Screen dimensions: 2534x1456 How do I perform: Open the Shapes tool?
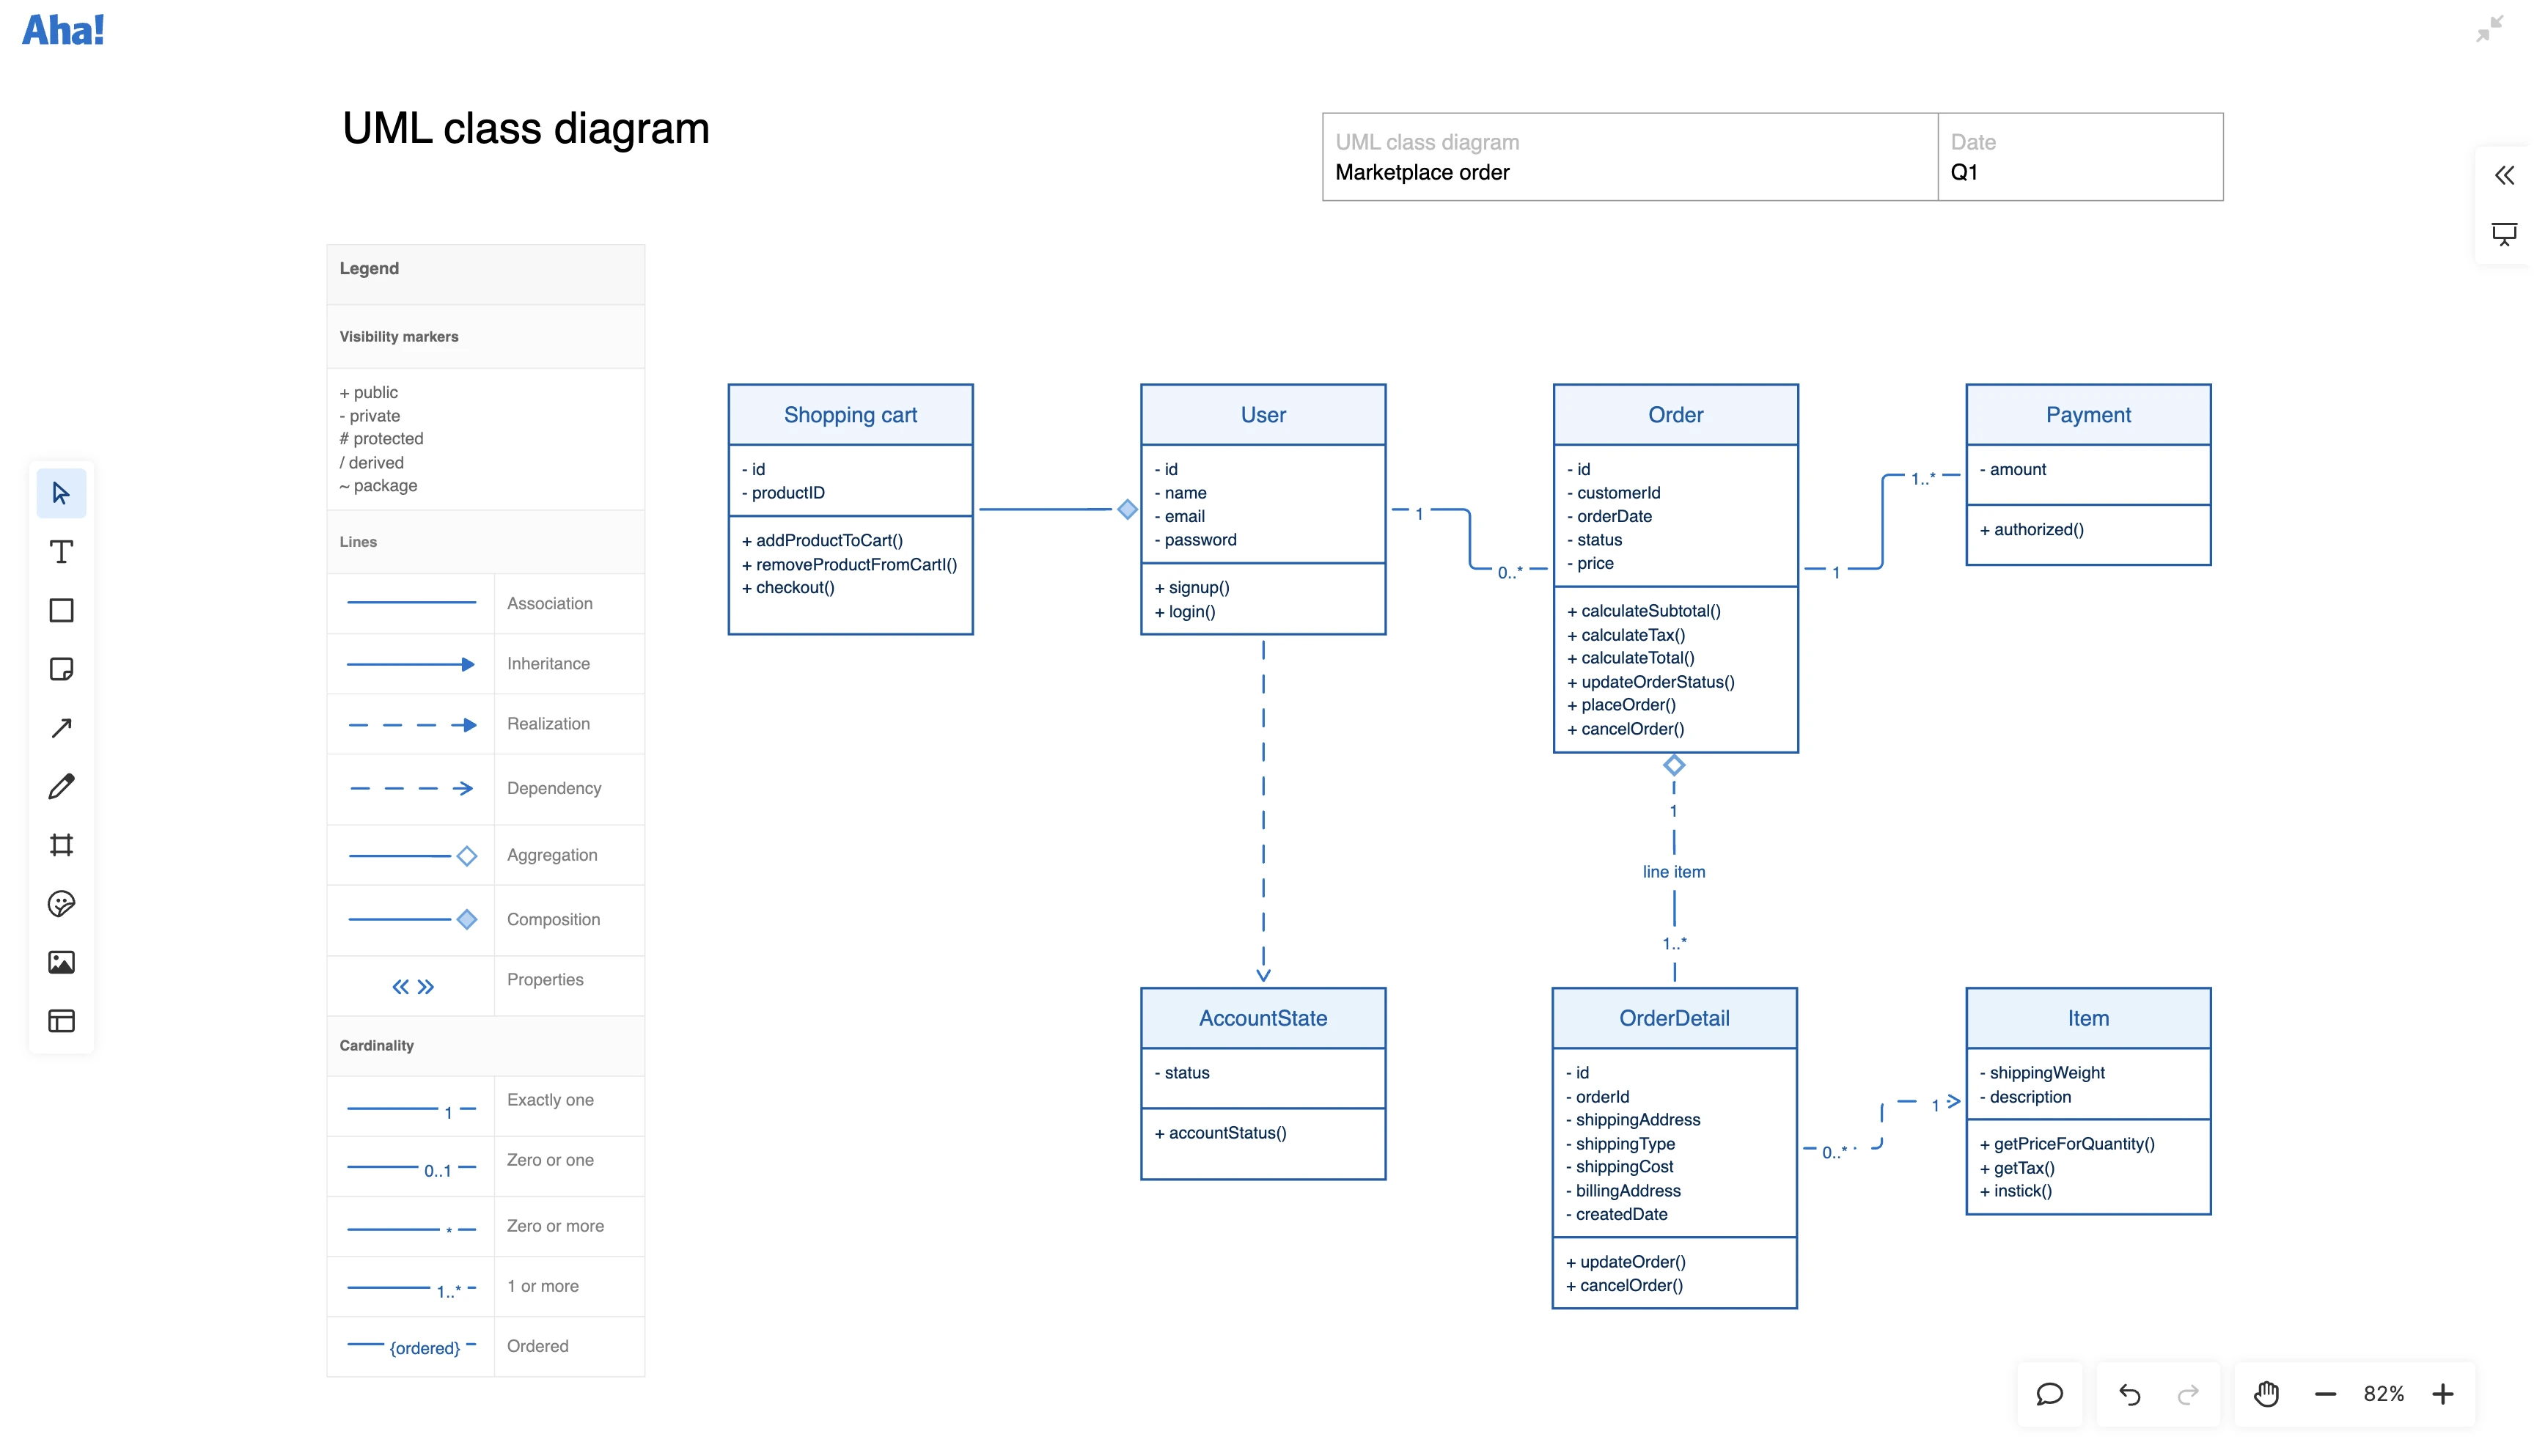(61, 610)
